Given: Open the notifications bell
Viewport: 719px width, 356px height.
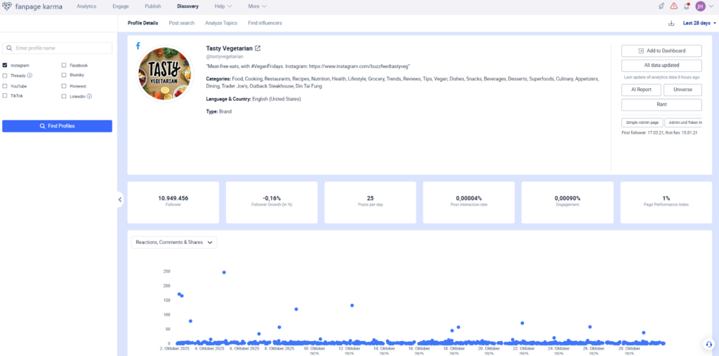Looking at the screenshot, I should click(x=687, y=6).
